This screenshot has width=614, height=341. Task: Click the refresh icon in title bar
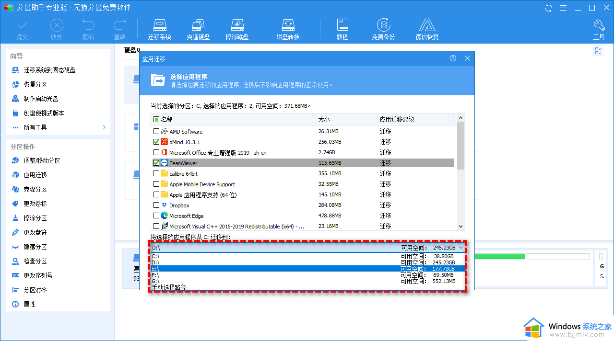coord(549,8)
